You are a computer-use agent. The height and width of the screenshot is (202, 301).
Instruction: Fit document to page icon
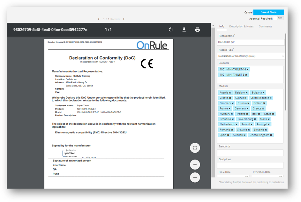click(195, 148)
